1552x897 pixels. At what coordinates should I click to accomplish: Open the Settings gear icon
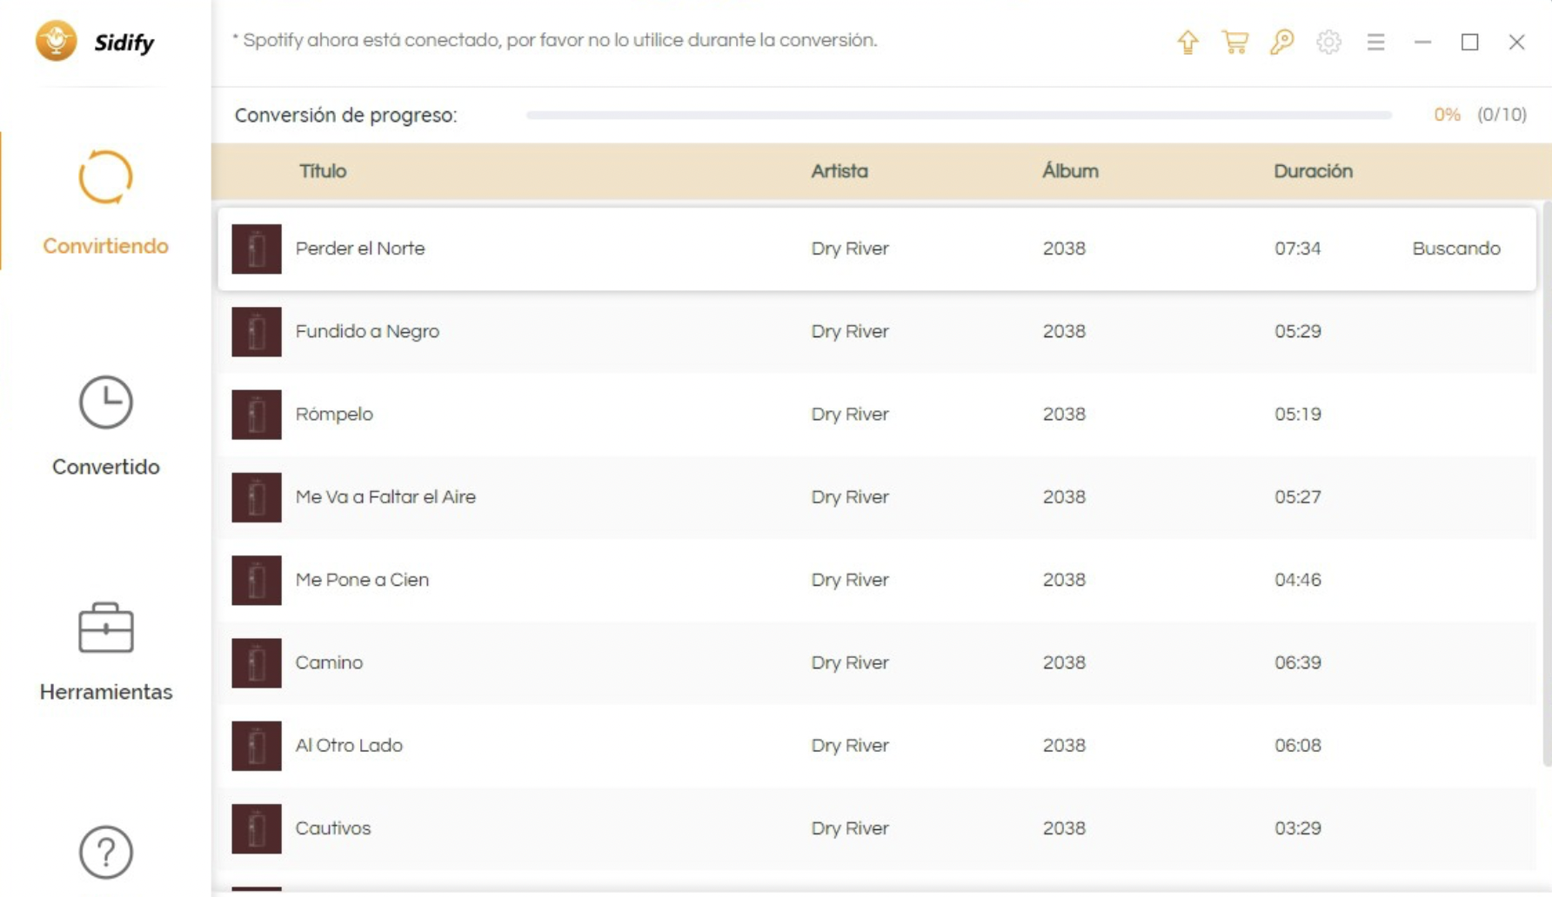[1328, 41]
